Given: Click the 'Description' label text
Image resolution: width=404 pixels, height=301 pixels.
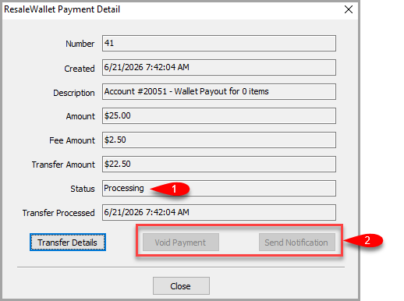Looking at the screenshot, I should [74, 93].
